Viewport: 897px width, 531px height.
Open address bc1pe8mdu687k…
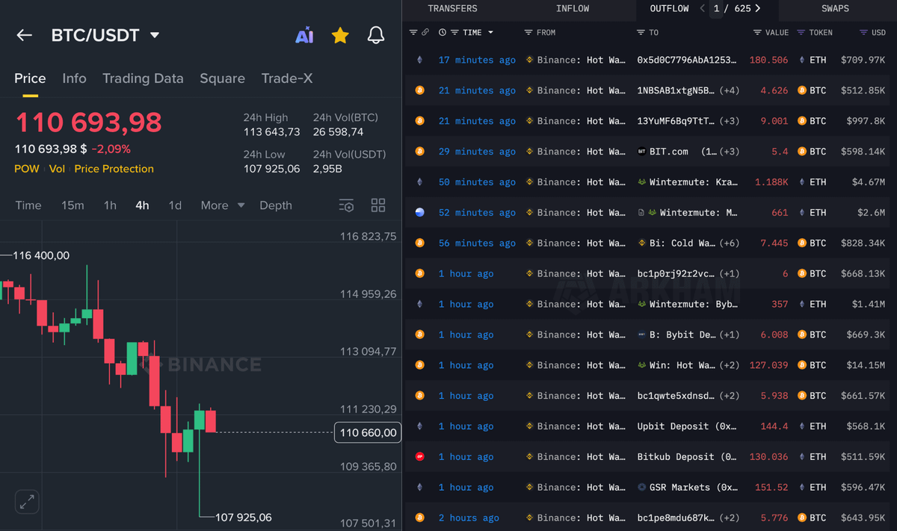point(676,518)
